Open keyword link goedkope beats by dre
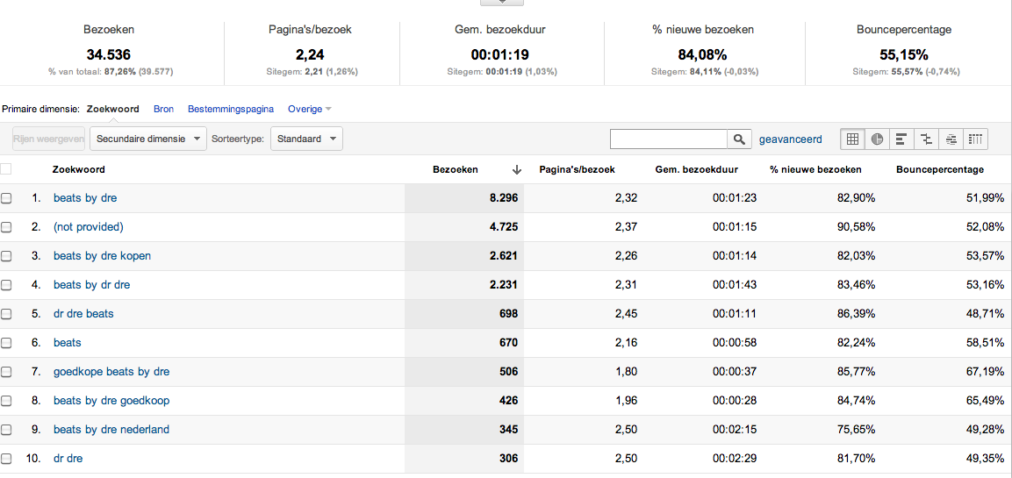 (111, 372)
